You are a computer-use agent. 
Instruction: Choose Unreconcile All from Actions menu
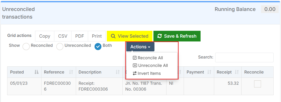(x=153, y=65)
